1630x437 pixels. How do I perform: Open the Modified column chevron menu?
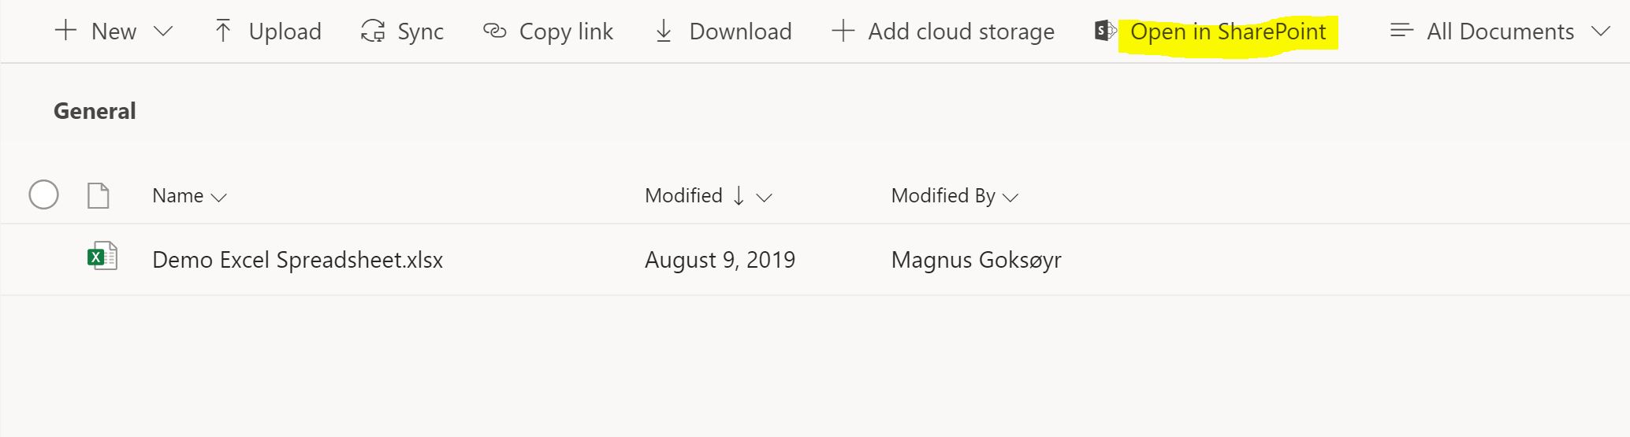(x=764, y=198)
